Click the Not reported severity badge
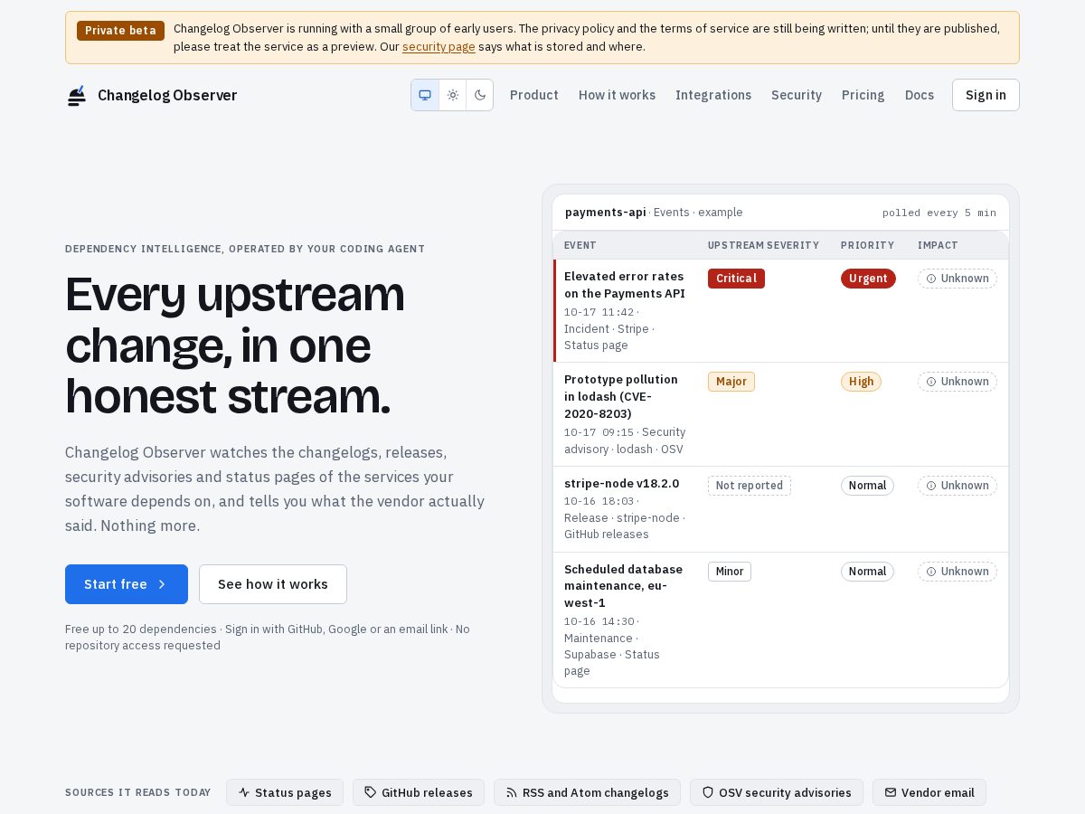This screenshot has height=814, width=1085. click(750, 486)
